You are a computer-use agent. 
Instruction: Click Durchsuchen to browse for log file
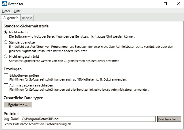(169, 119)
